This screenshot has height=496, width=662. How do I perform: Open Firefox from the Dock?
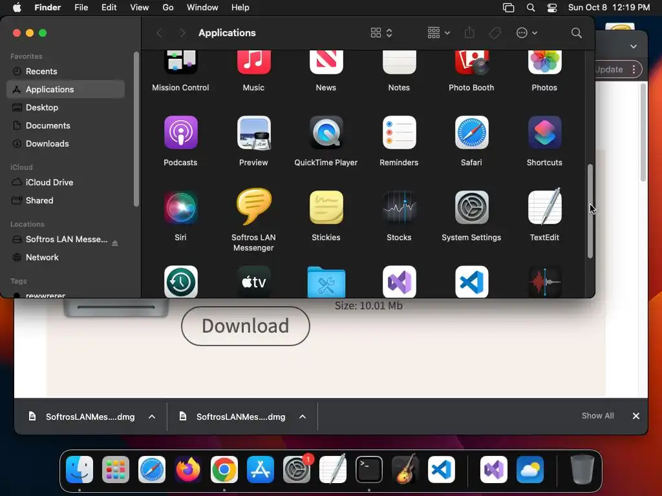(x=188, y=469)
